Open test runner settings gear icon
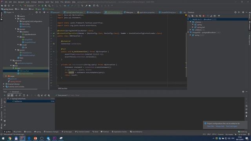 tap(49, 95)
